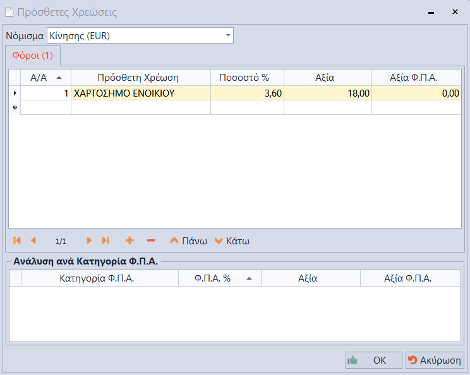Add new row with plus icon
The width and height of the screenshot is (470, 375).
coord(130,241)
